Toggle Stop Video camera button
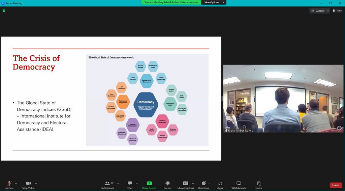 (28, 185)
